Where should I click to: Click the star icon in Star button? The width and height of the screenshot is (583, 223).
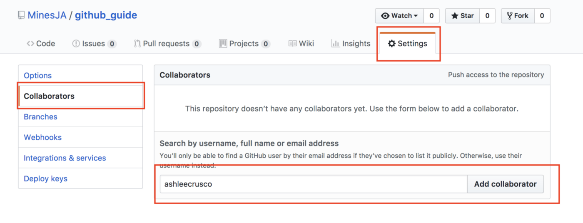(x=455, y=16)
